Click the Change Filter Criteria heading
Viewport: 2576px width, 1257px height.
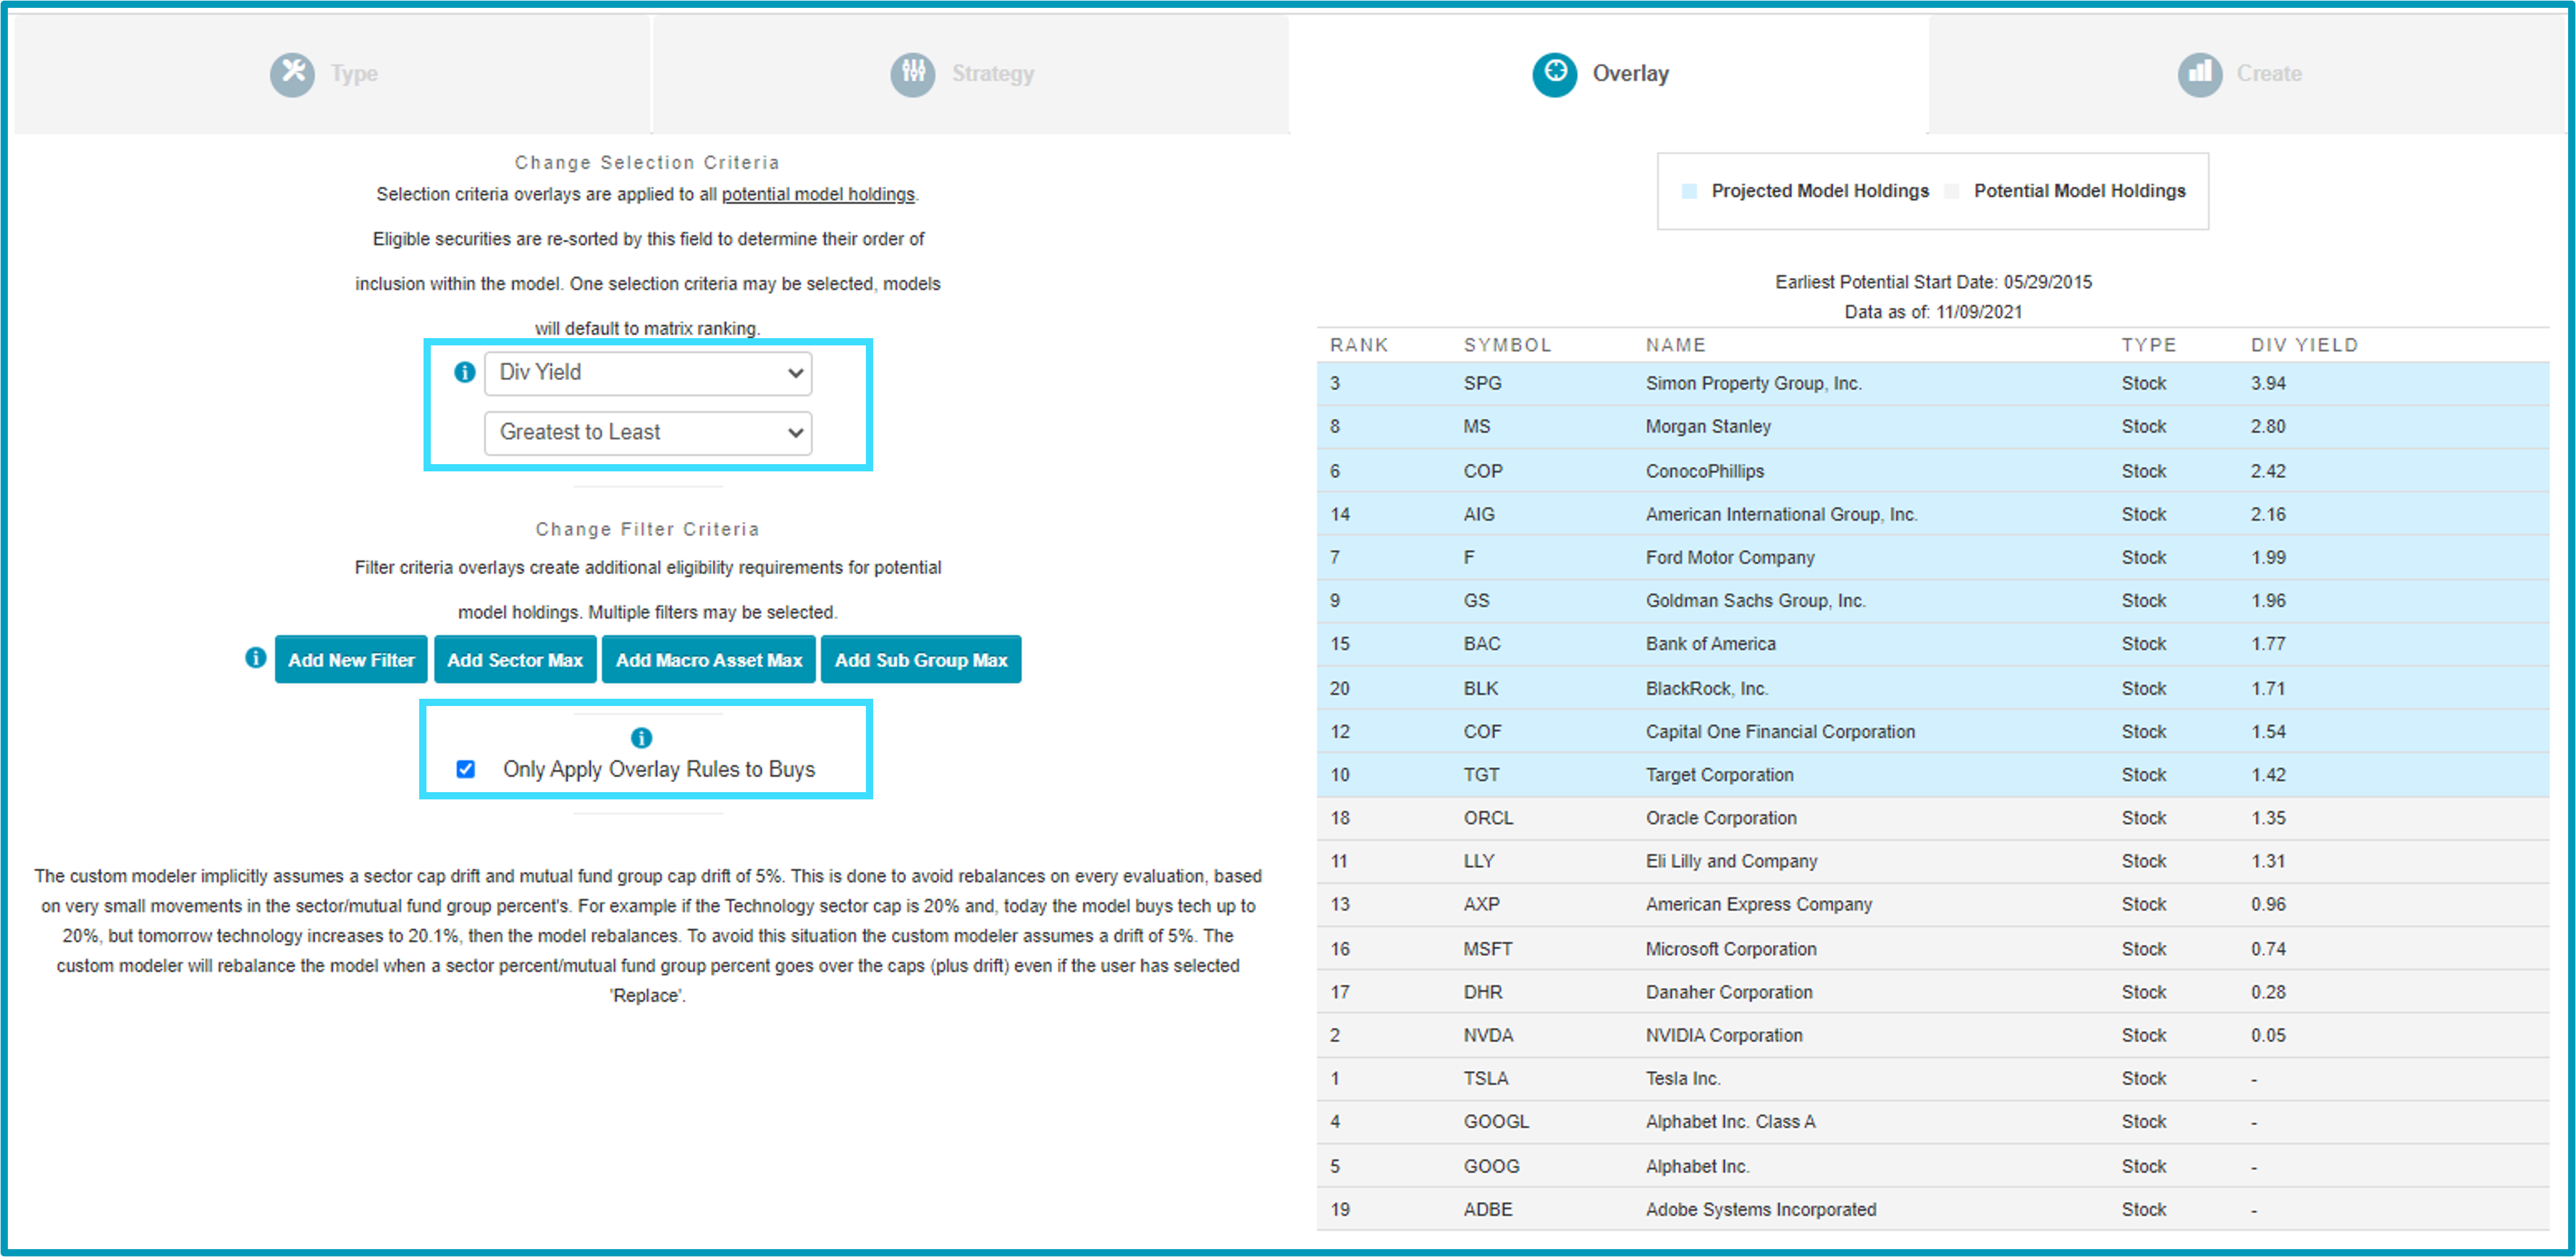(647, 529)
